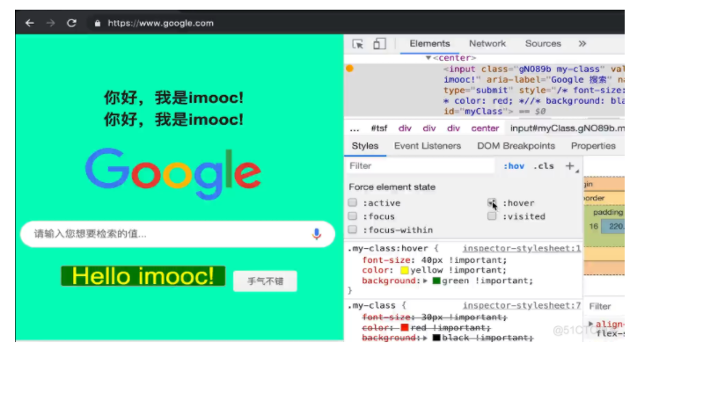The width and height of the screenshot is (703, 416).
Task: Click the lock icon in address bar
Action: tap(98, 24)
